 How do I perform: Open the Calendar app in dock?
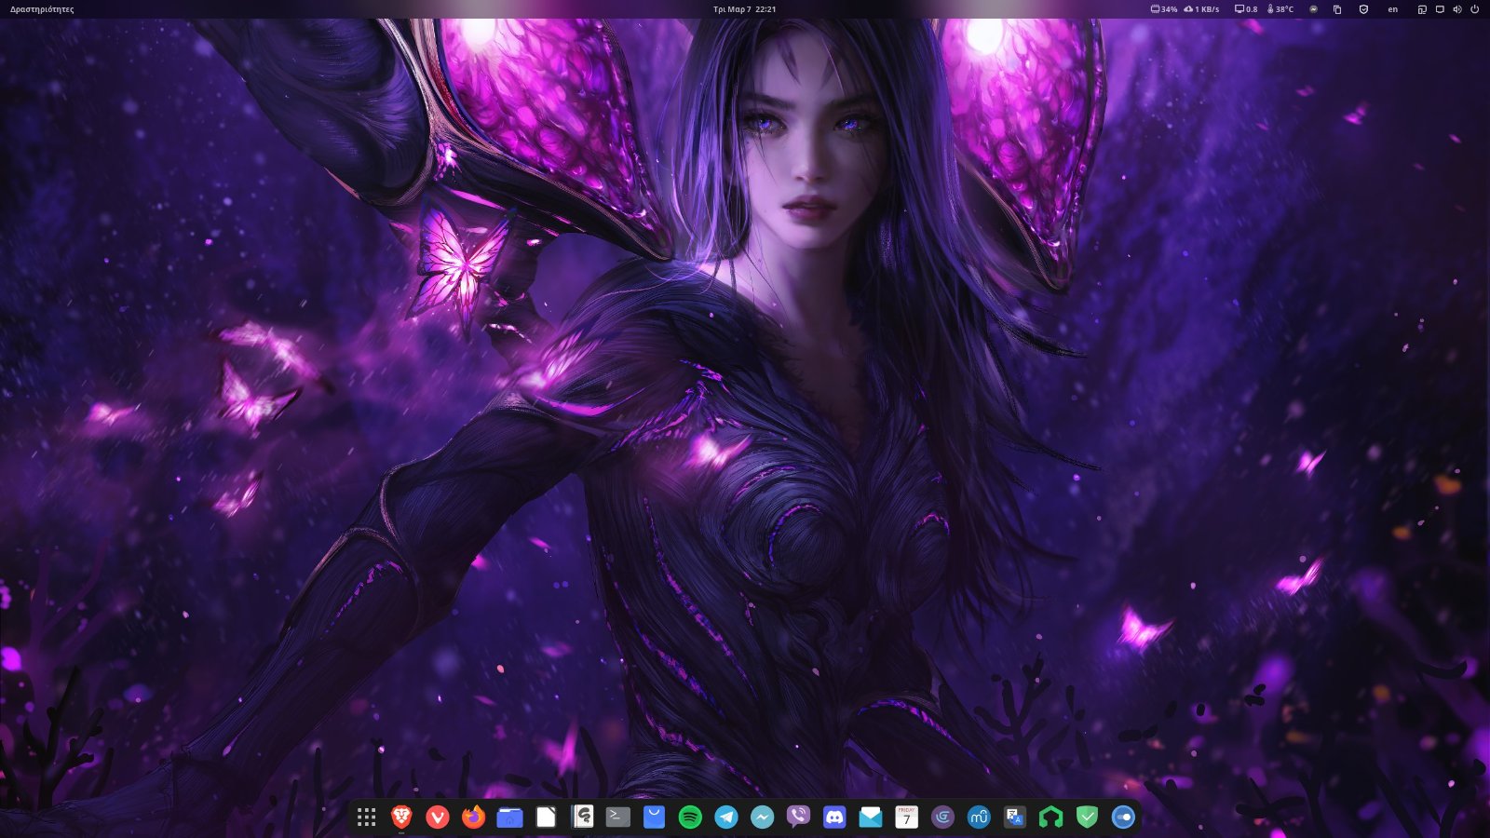[906, 818]
